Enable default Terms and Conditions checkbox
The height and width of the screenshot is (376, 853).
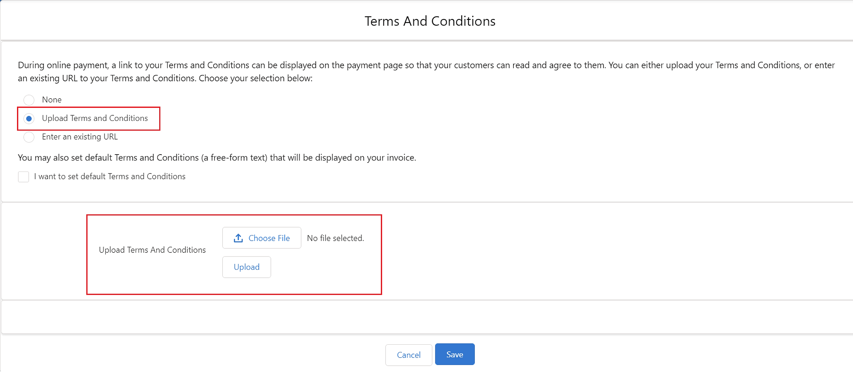tap(23, 177)
